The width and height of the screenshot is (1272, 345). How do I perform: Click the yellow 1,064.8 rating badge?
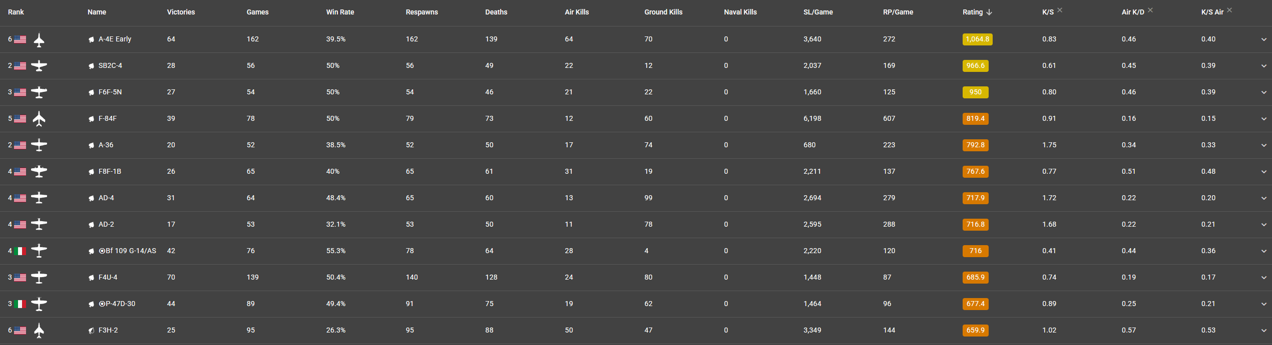point(977,39)
